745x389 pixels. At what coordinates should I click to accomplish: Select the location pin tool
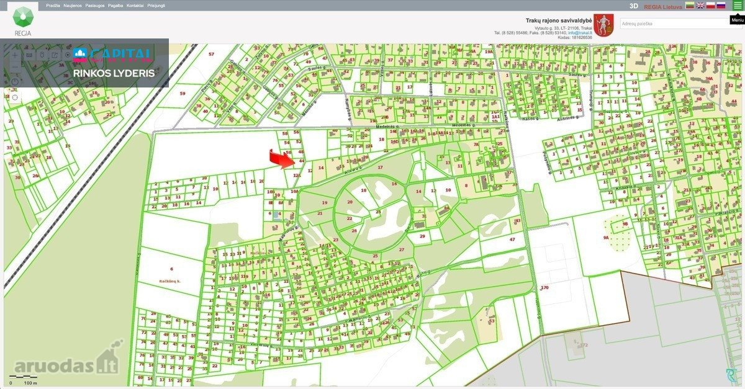click(x=42, y=55)
